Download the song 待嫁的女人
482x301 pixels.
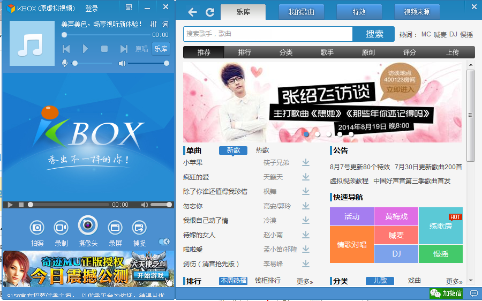pos(306,235)
